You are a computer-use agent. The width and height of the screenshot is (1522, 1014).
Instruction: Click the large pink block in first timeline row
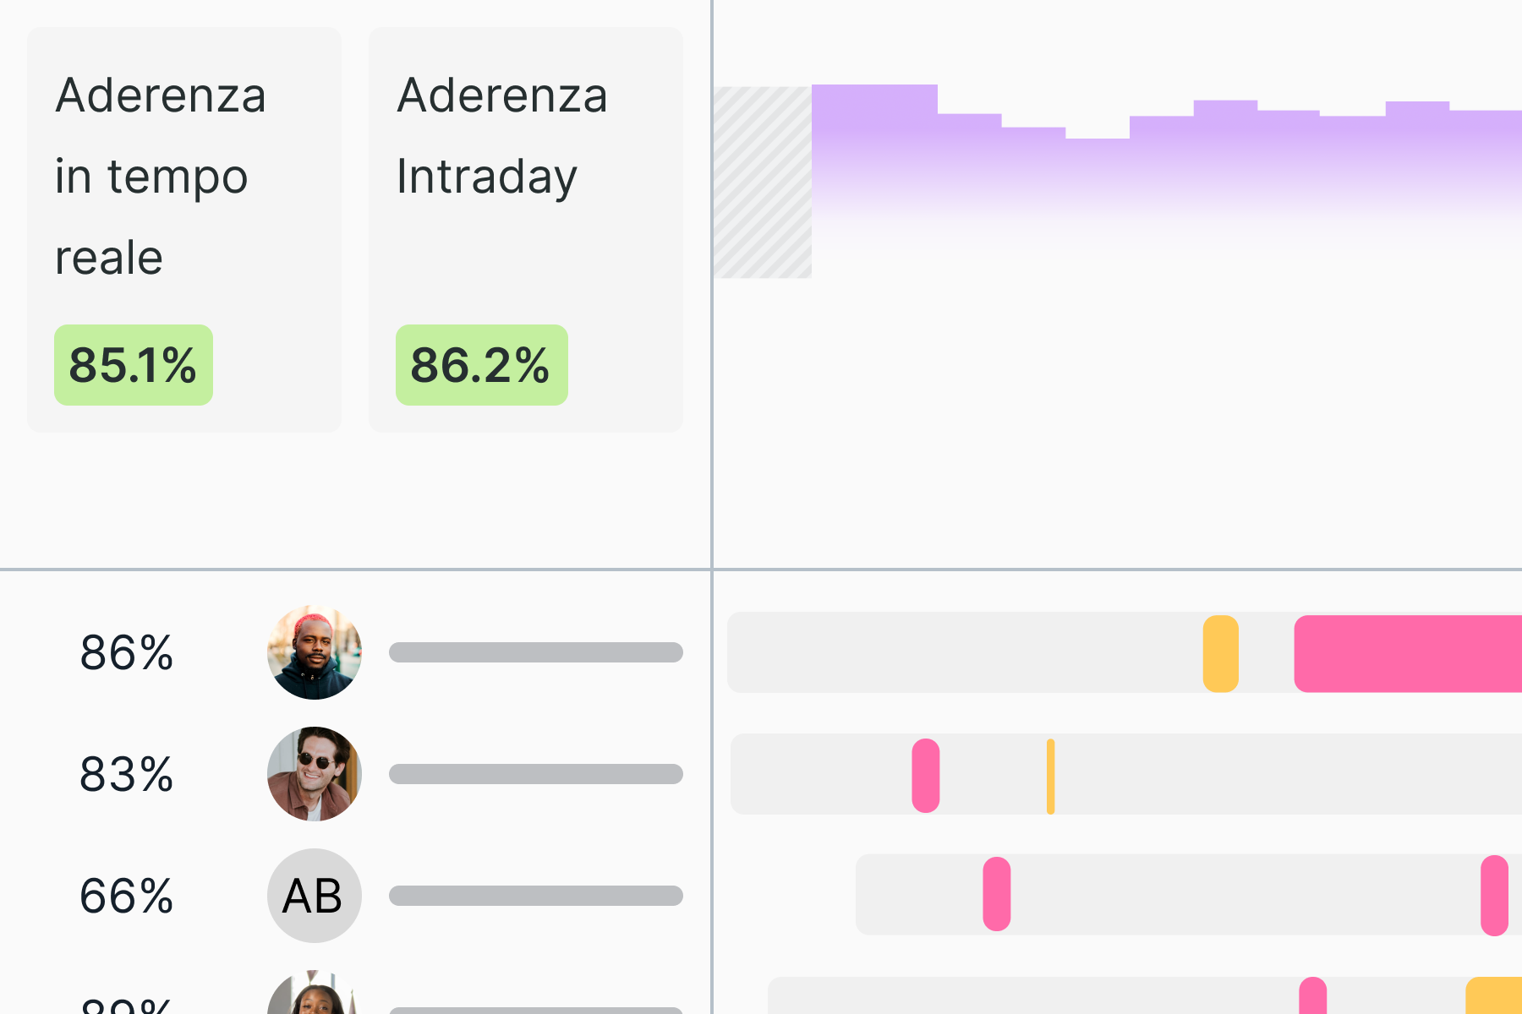[1408, 654]
